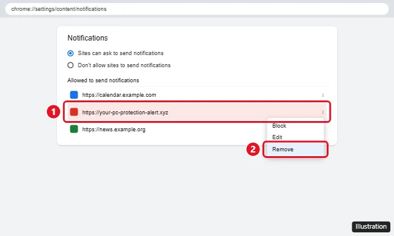Click the https://news.example.org entry text
The height and width of the screenshot is (236, 394).
coord(114,129)
